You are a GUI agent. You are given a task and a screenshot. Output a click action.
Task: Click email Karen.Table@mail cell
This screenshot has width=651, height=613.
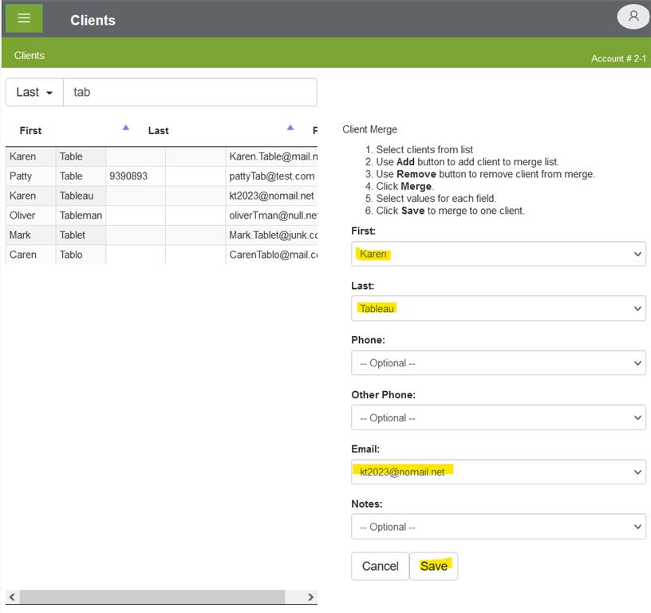[x=272, y=156]
